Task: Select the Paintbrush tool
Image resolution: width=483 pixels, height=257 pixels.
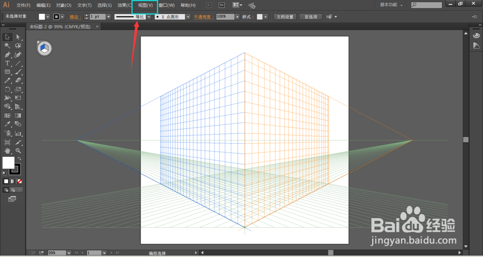Action: 18,72
